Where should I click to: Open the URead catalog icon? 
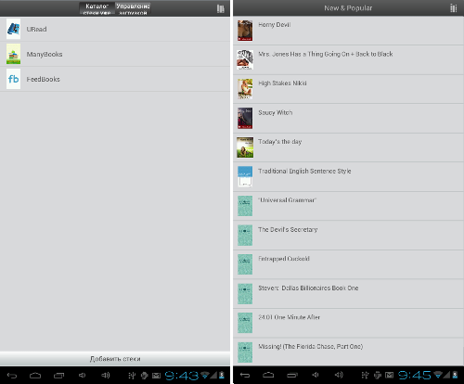(x=13, y=29)
